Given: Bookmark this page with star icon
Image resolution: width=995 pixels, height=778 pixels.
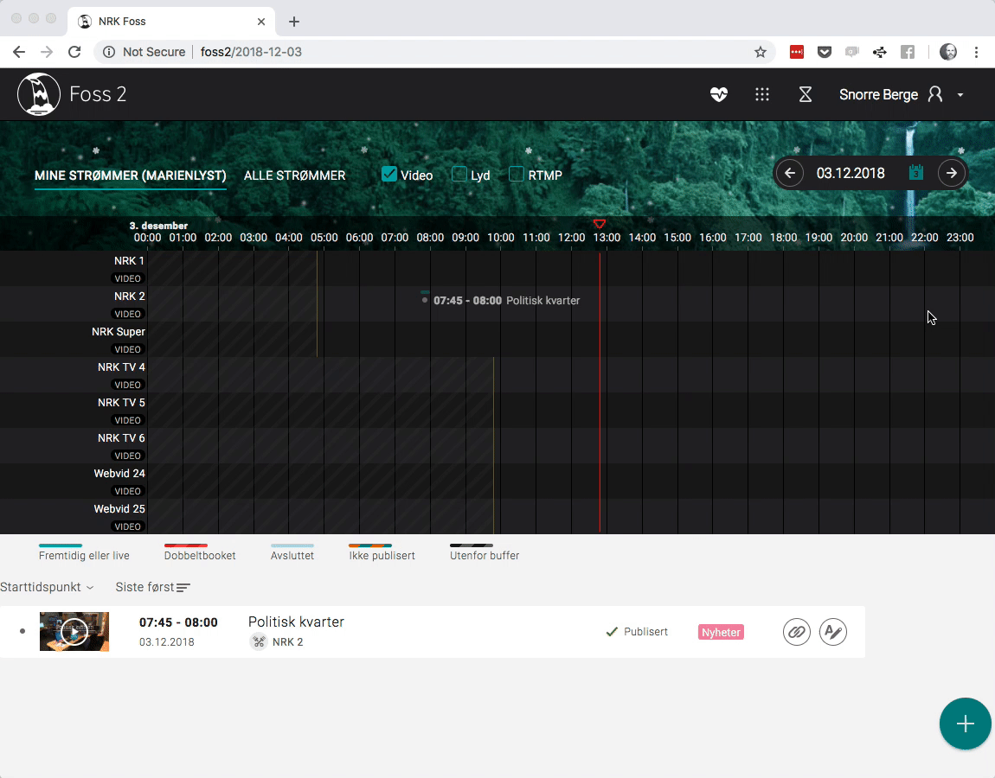Looking at the screenshot, I should (761, 52).
